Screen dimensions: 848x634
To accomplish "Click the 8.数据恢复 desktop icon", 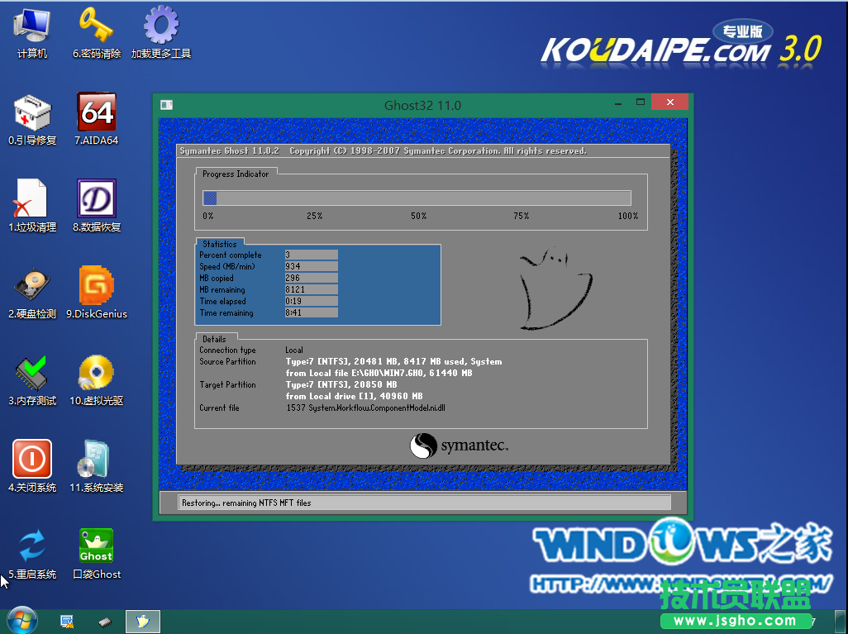I will 97,199.
